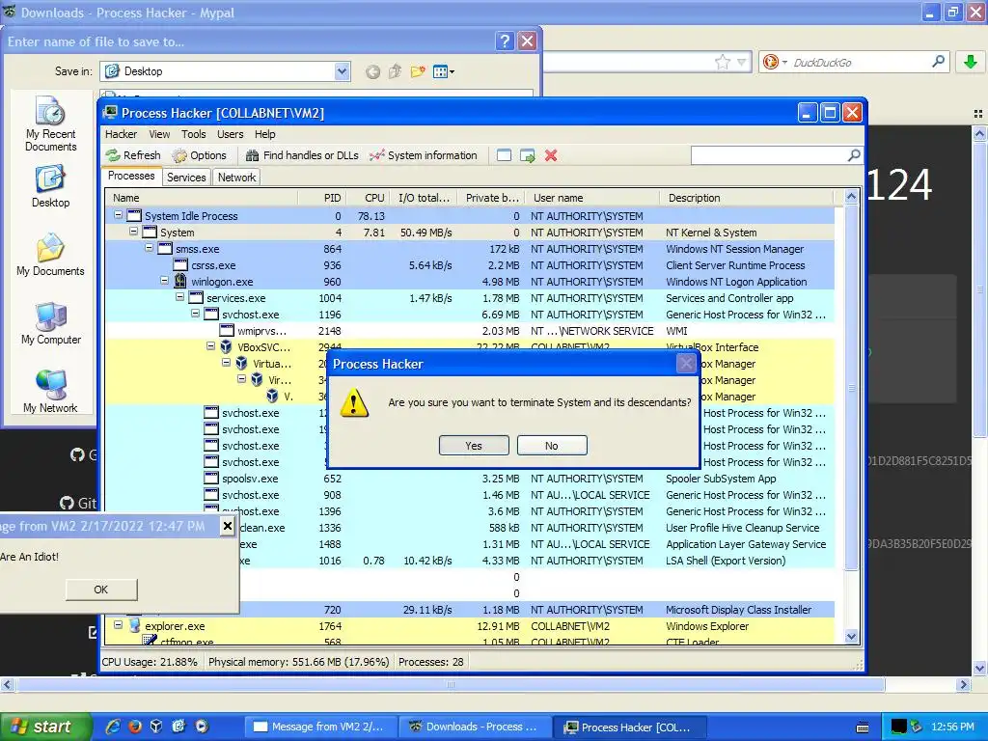Viewport: 988px width, 741px height.
Task: Collapse the System Idle Process tree
Action: [x=118, y=215]
